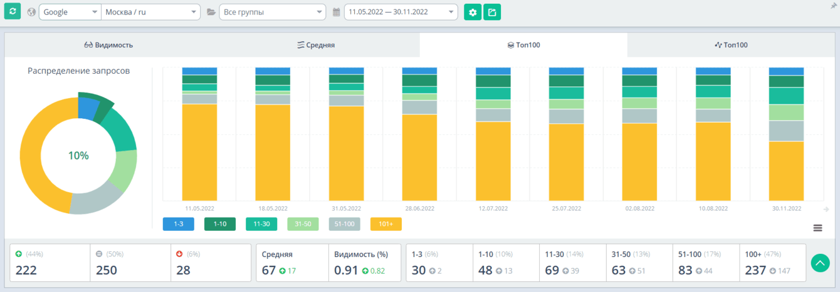Click the unchanged positions count 250
This screenshot has width=840, height=292.
[x=107, y=270]
